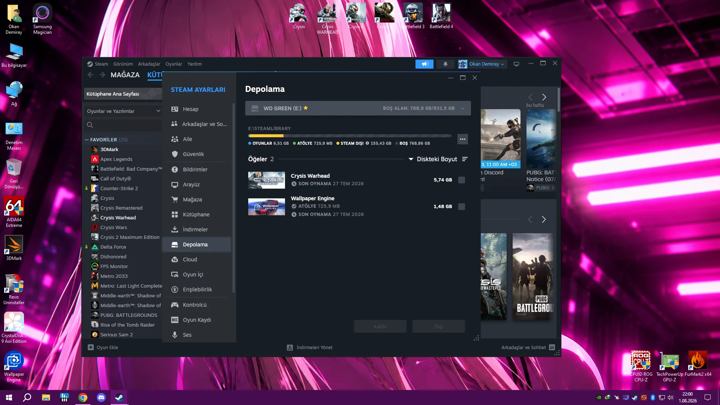Open Google Chrome from the taskbar

tap(83, 397)
